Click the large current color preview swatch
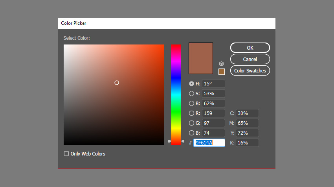This screenshot has width=334, height=187. [x=201, y=58]
